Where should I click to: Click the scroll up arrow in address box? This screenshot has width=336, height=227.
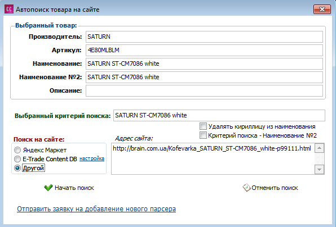pos(319,148)
